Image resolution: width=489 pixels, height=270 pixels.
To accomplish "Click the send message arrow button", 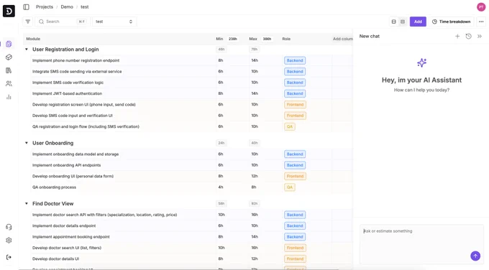I will point(475,256).
